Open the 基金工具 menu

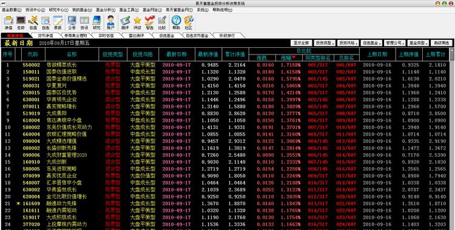(x=129, y=10)
